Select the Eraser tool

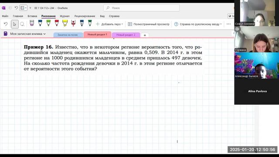[32, 23]
